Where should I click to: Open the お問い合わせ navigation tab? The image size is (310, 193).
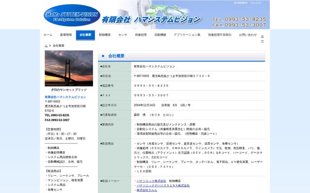248,35
